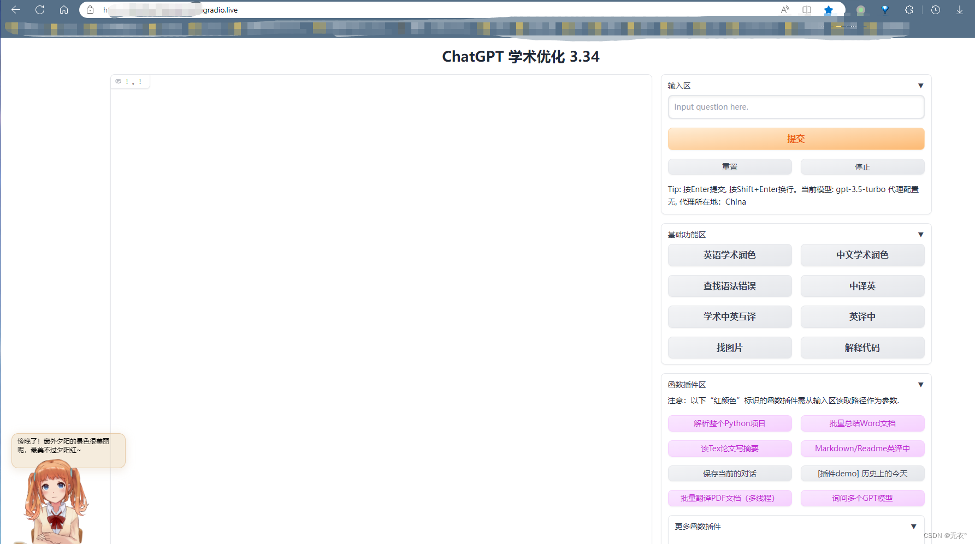Run [插件demo] 历史上的今天 plugin
The width and height of the screenshot is (975, 544).
[862, 474]
